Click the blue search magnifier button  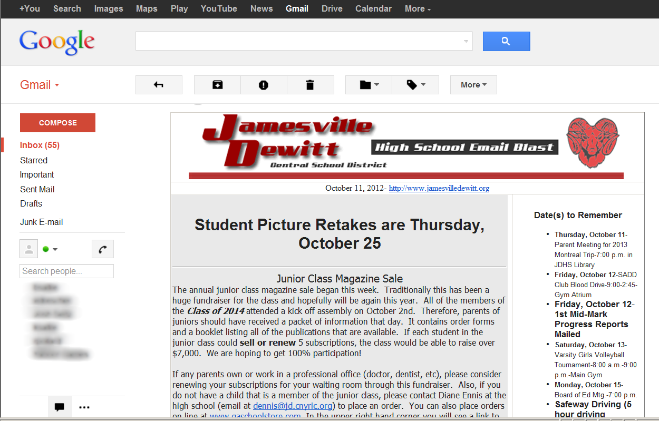point(506,41)
